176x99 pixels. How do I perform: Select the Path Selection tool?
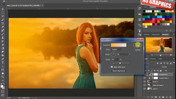coord(2,66)
